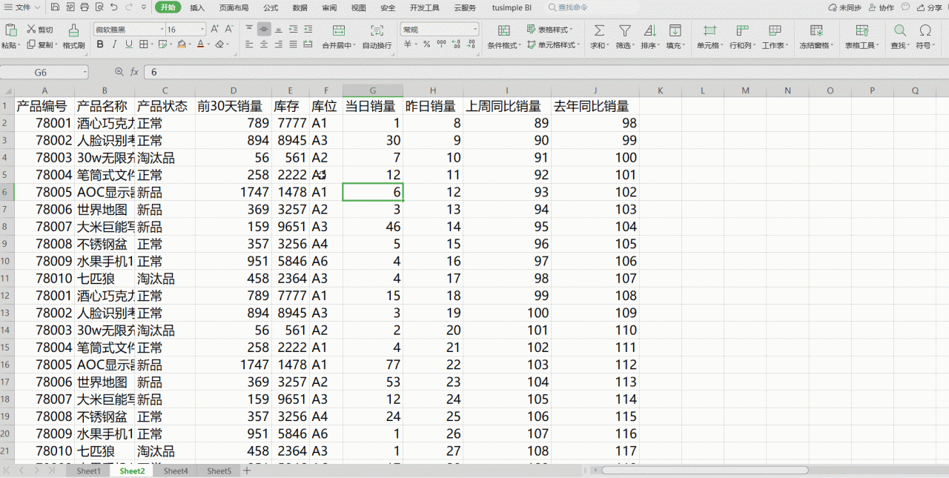Click the copy (复制) button

41,44
